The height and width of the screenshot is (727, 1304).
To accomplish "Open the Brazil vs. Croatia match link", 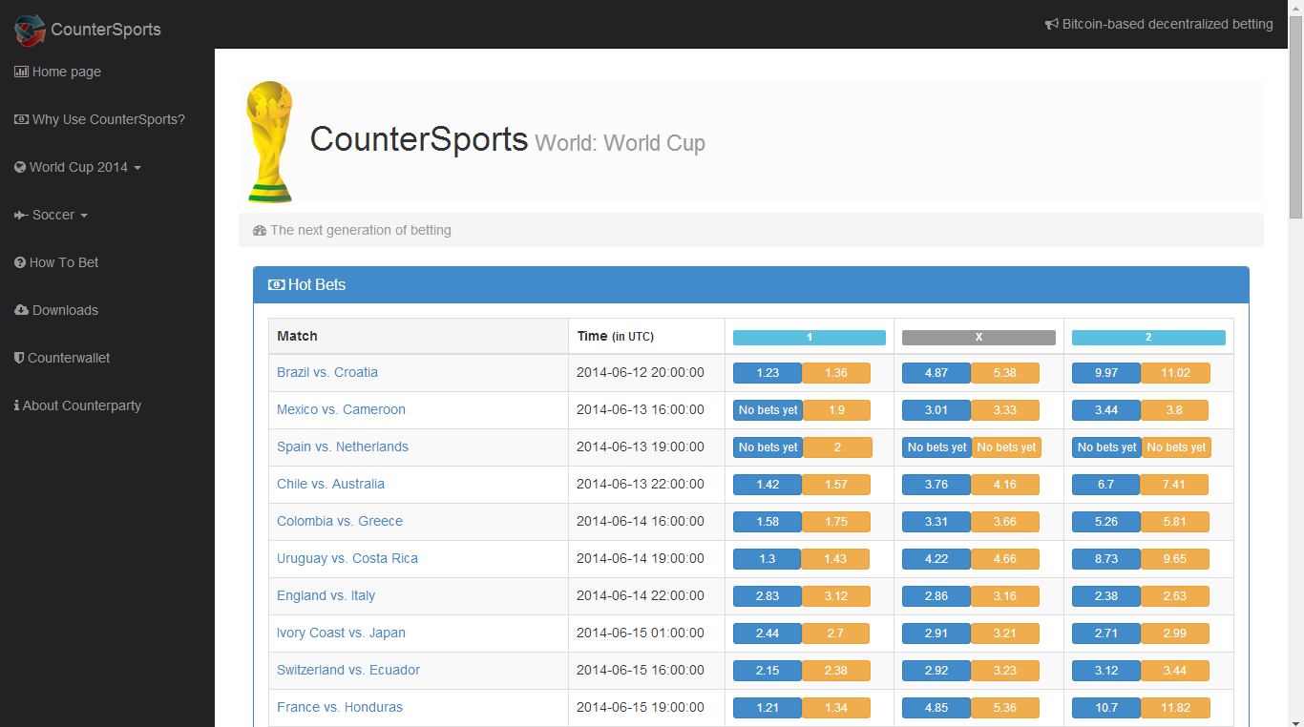I will [x=327, y=372].
